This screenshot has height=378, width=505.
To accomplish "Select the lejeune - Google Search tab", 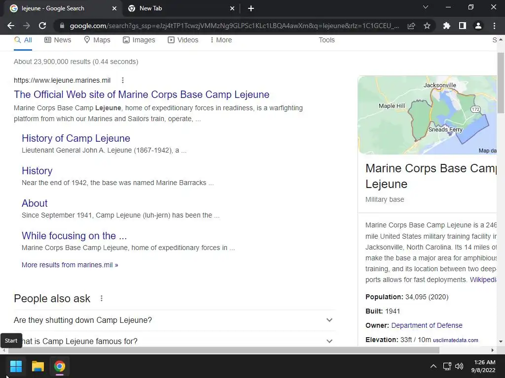I will tap(63, 8).
